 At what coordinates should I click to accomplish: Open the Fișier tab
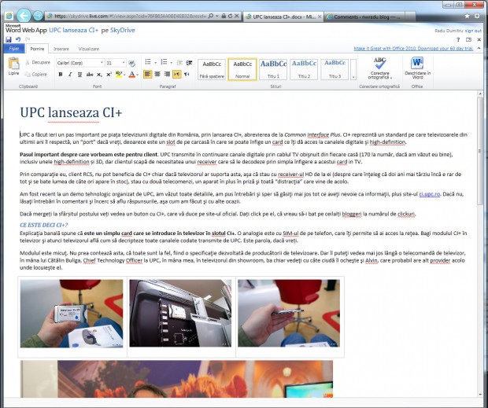coord(14,49)
